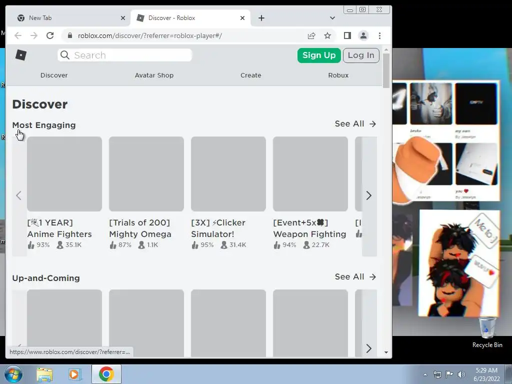The image size is (512, 384).
Task: Click the [3X] Clicker Simulator! title
Action: pos(218,228)
